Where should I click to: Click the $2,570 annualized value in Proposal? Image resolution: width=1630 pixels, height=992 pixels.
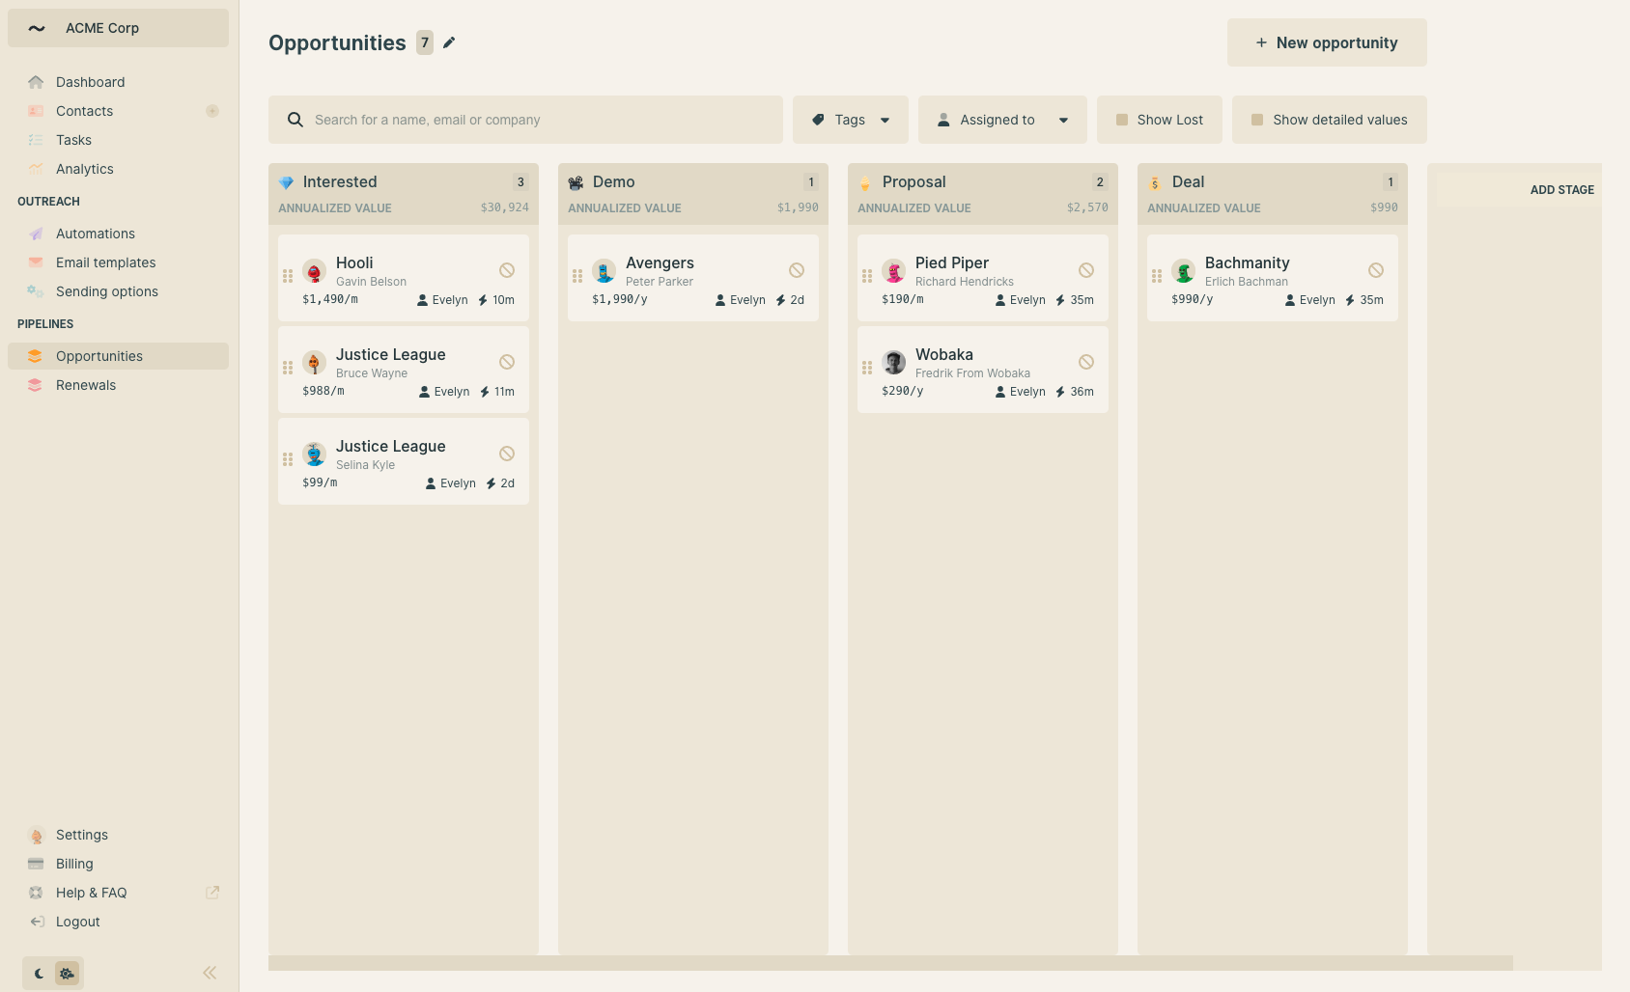tap(1087, 207)
